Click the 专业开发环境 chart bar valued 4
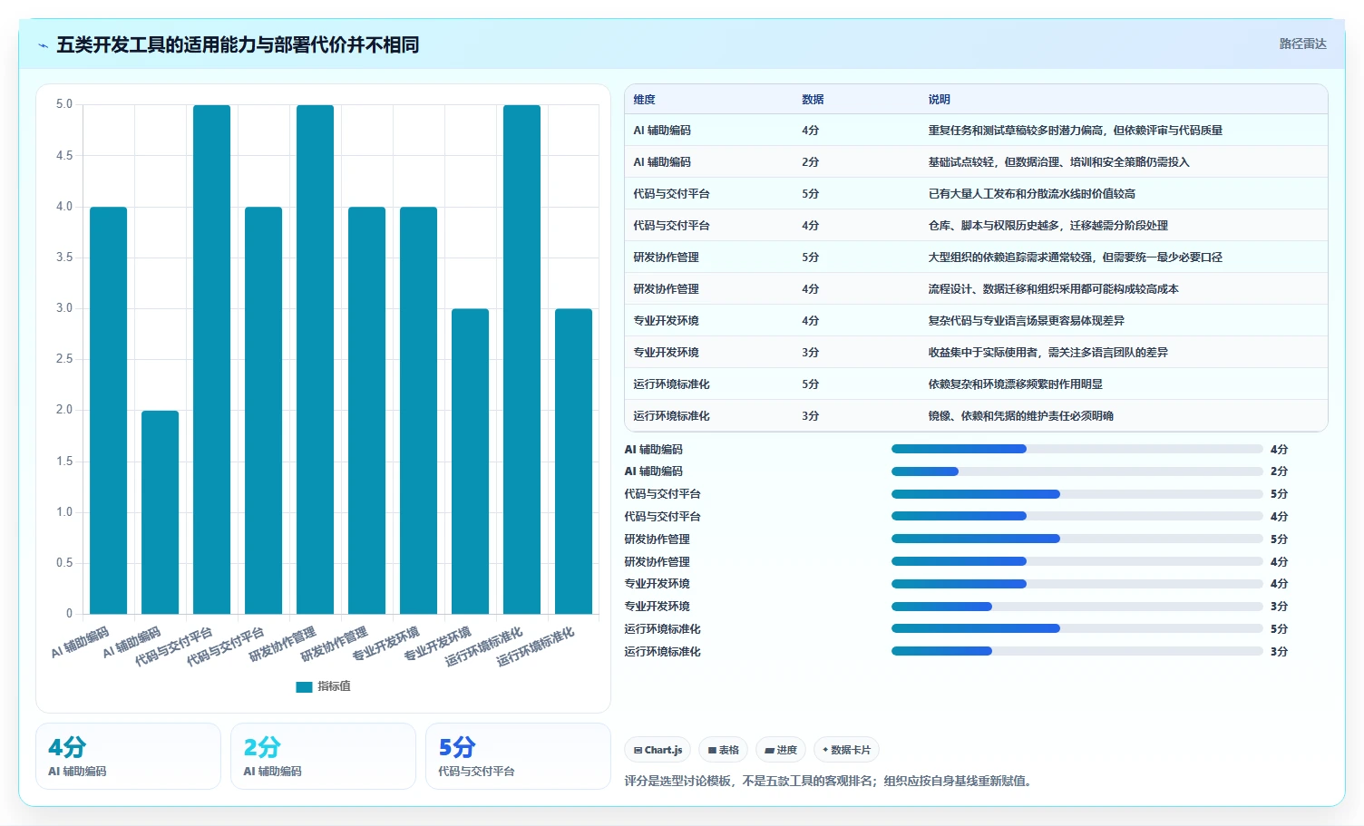This screenshot has height=826, width=1364. click(x=419, y=411)
